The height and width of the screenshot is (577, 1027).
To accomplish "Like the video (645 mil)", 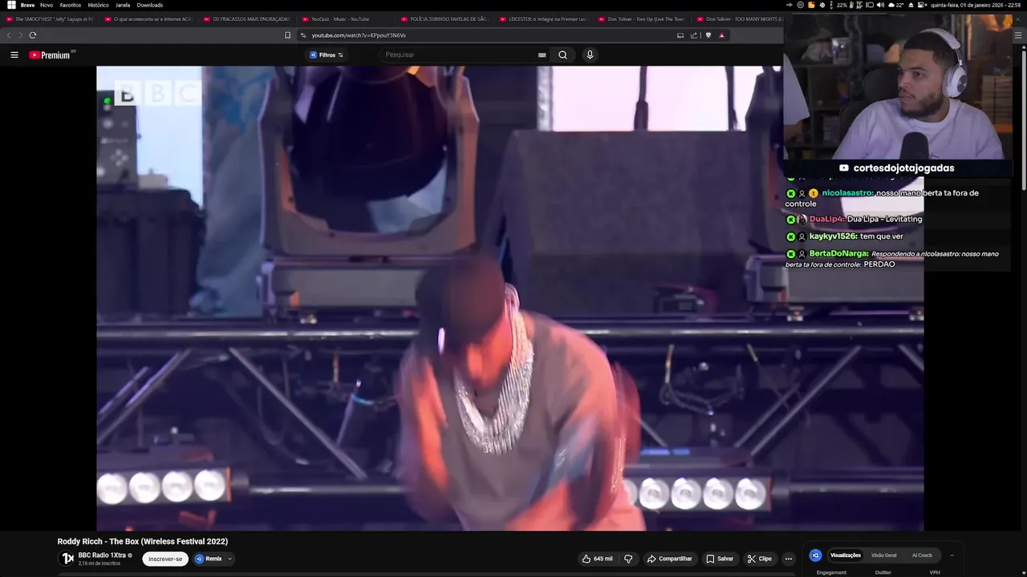I will [597, 559].
